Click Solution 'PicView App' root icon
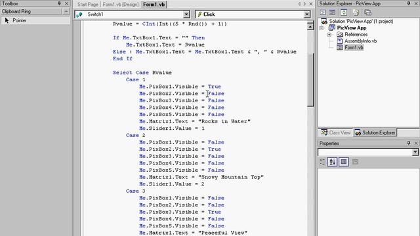 coord(324,21)
